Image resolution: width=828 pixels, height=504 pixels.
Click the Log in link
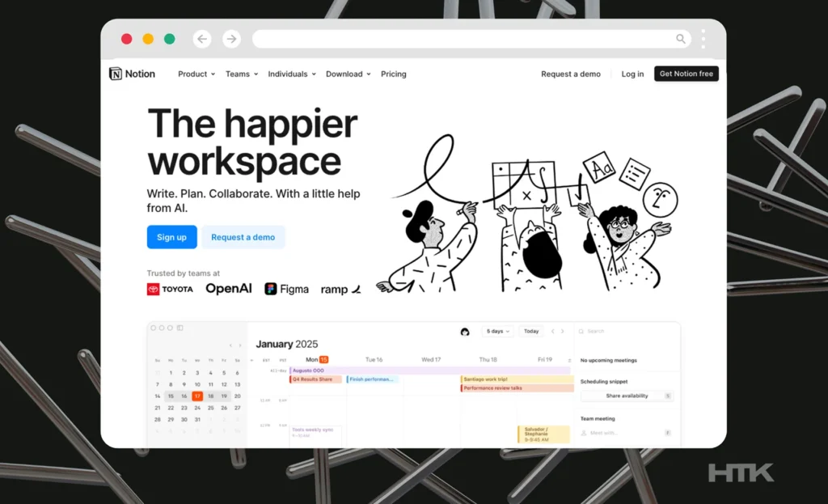coord(632,74)
